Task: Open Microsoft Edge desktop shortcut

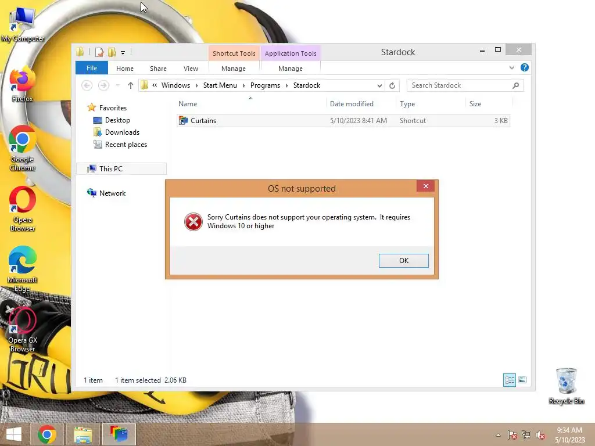Action: click(23, 269)
